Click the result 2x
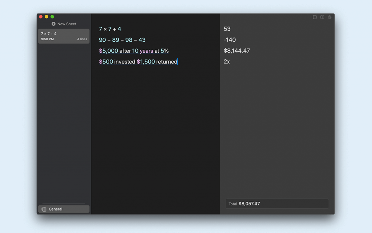This screenshot has height=233, width=372. pos(227,62)
